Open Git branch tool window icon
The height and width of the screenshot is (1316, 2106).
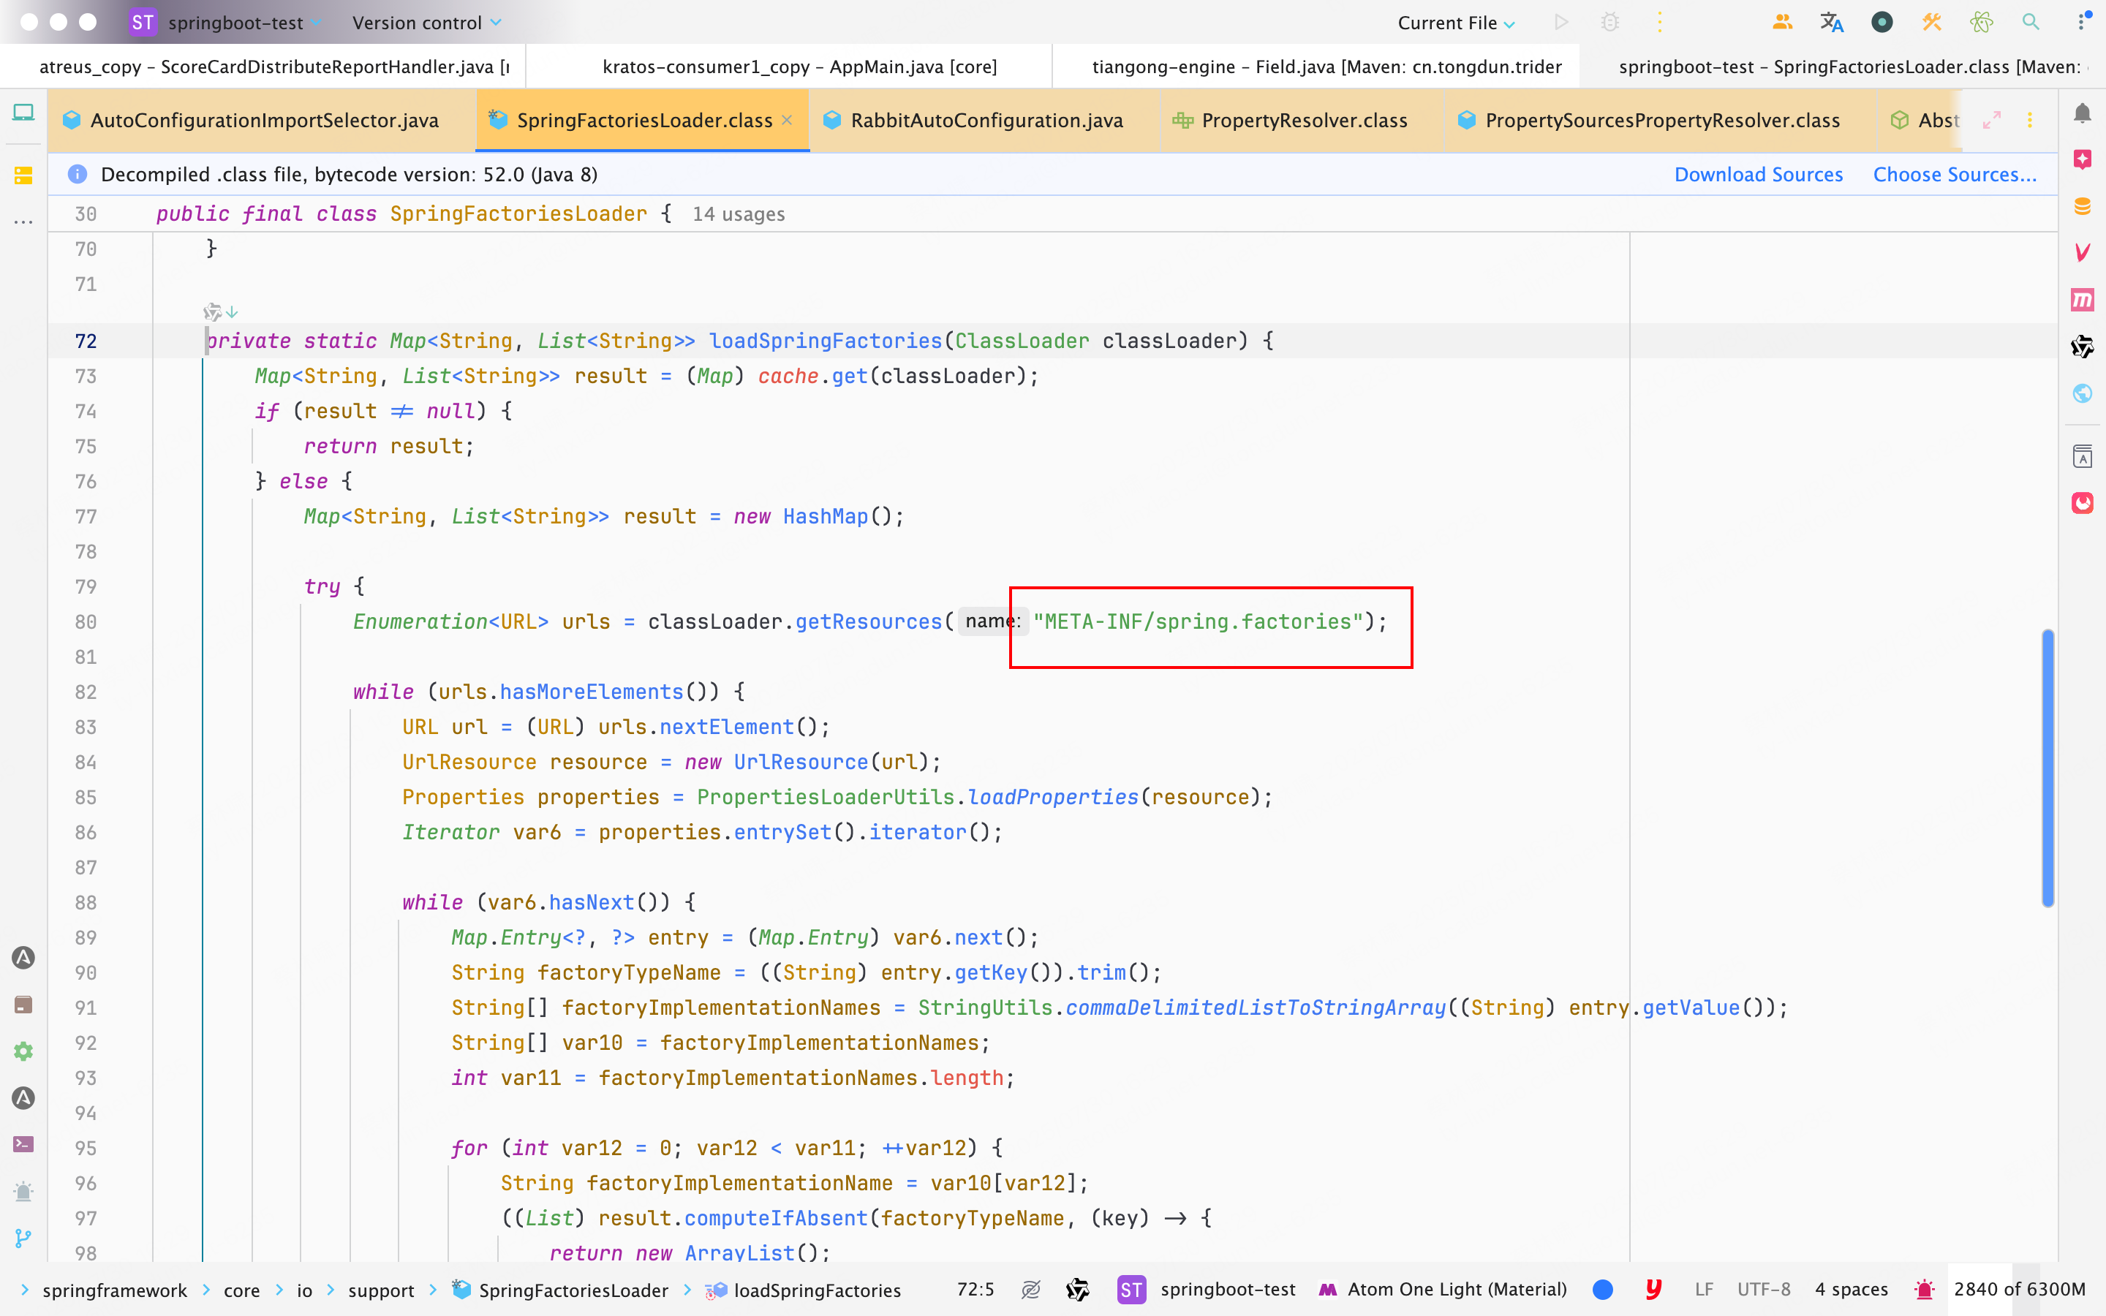point(23,1238)
